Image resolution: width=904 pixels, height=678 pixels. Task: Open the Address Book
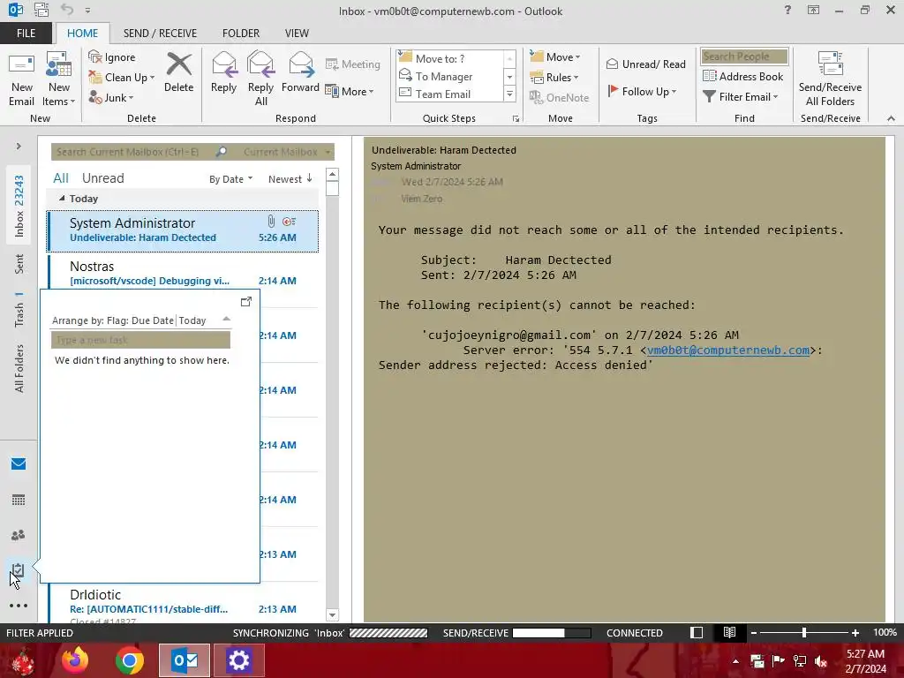743,76
